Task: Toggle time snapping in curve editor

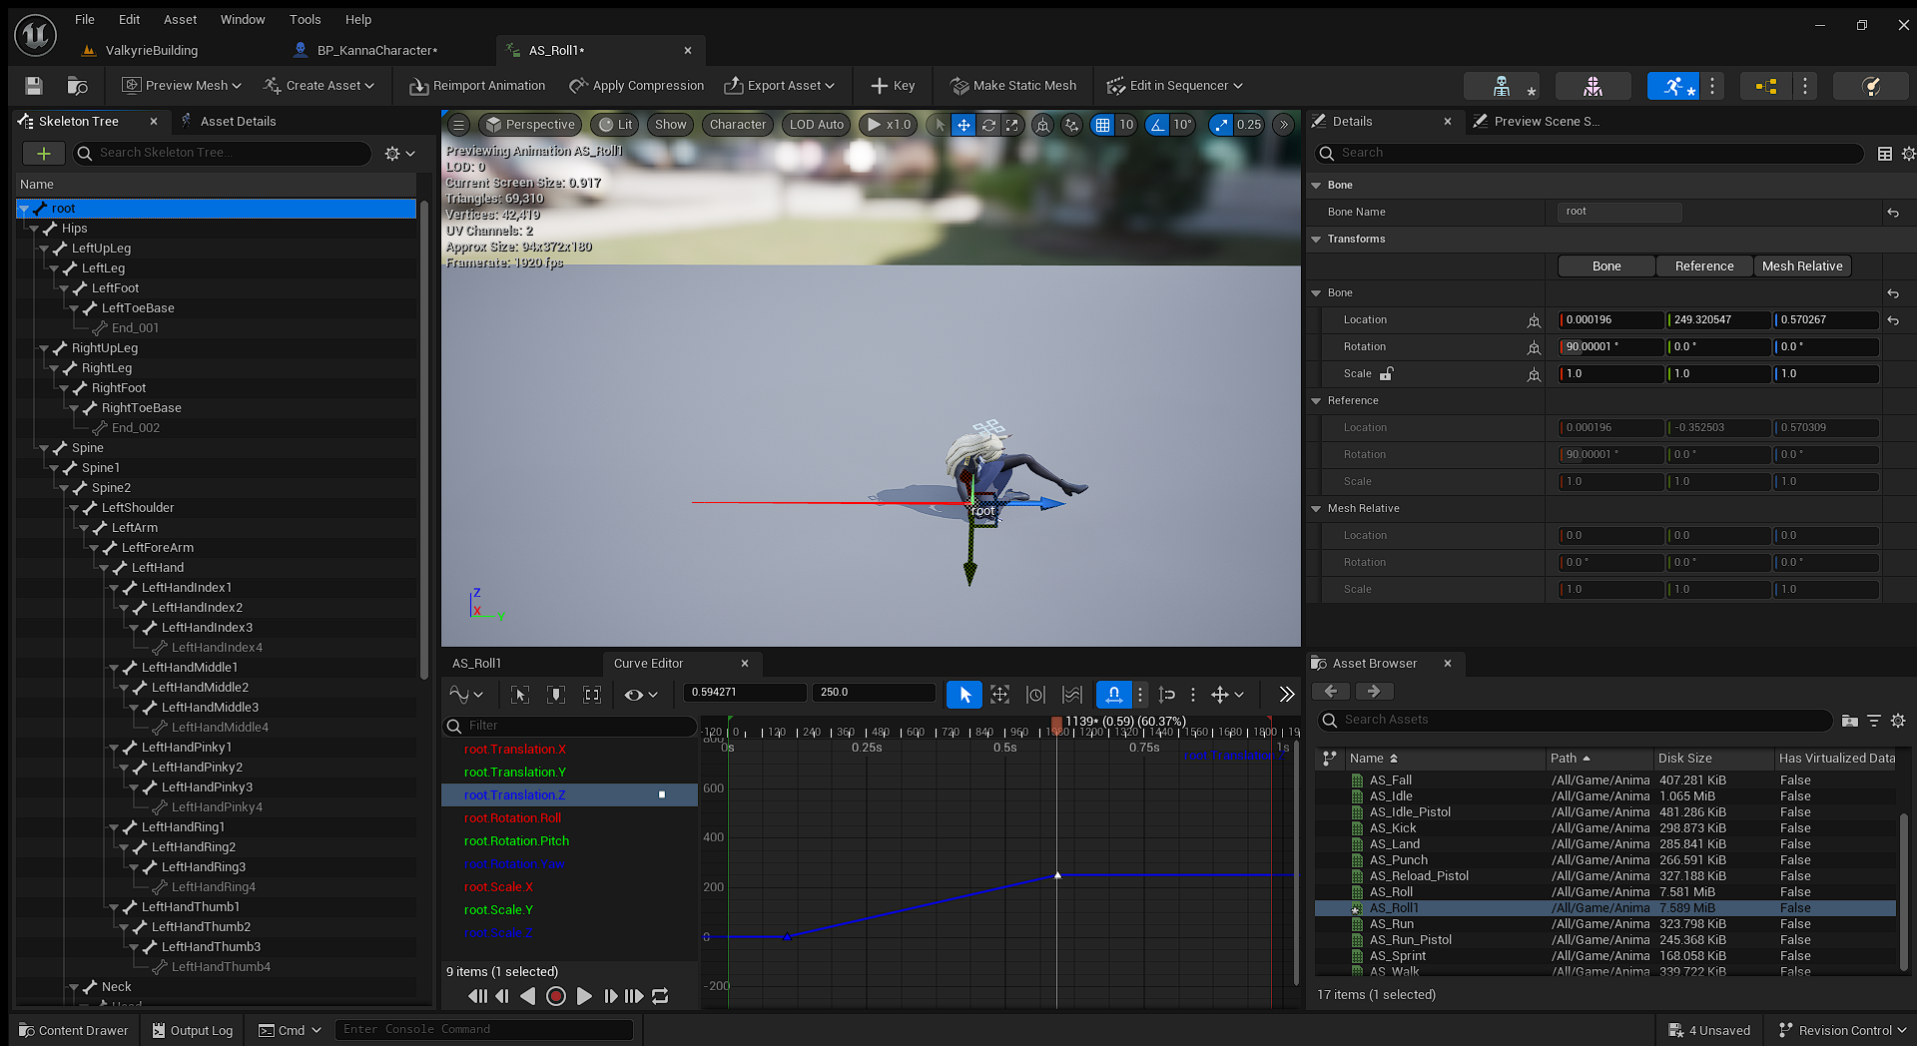Action: pos(1113,695)
